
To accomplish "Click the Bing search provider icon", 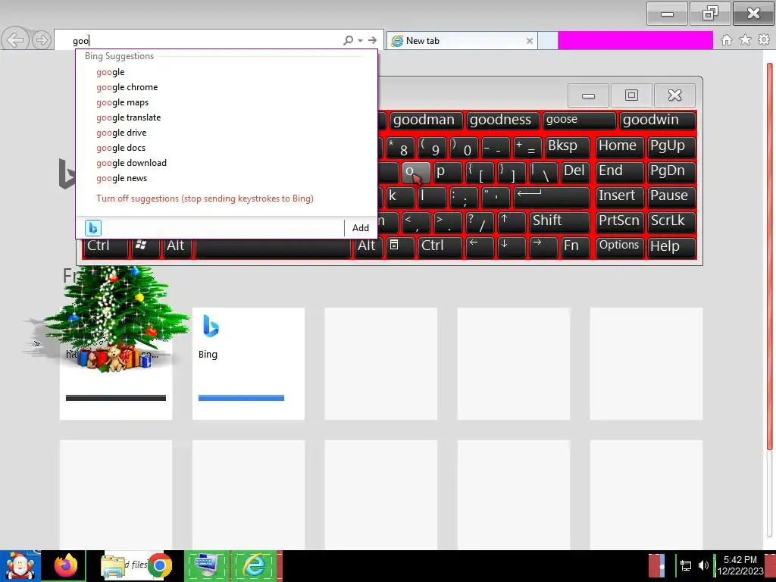I will click(x=93, y=227).
